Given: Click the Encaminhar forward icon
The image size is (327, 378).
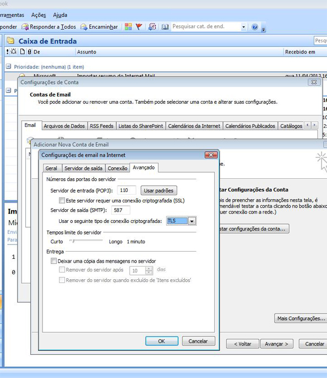Looking at the screenshot, I should coord(84,26).
